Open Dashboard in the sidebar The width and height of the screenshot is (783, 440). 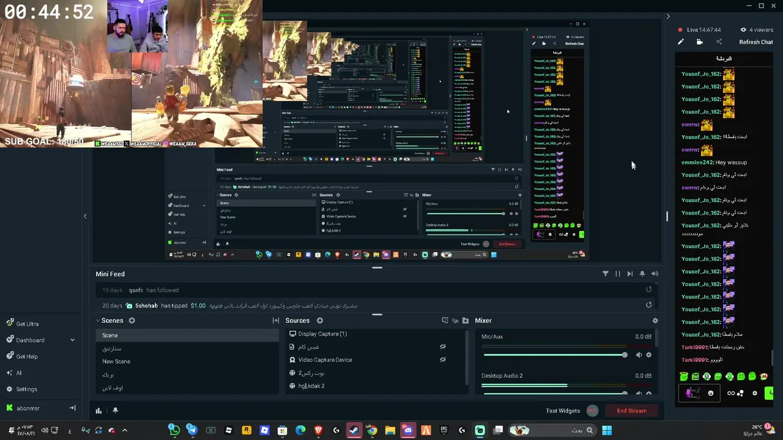tap(25, 340)
